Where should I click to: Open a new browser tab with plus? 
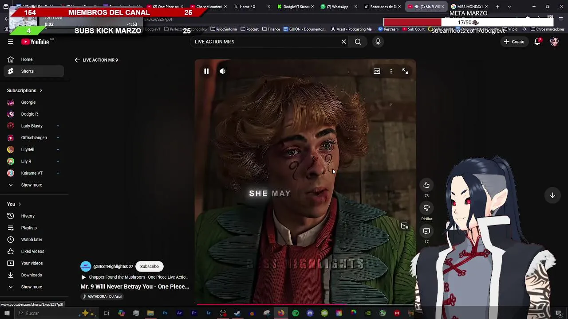point(497,7)
